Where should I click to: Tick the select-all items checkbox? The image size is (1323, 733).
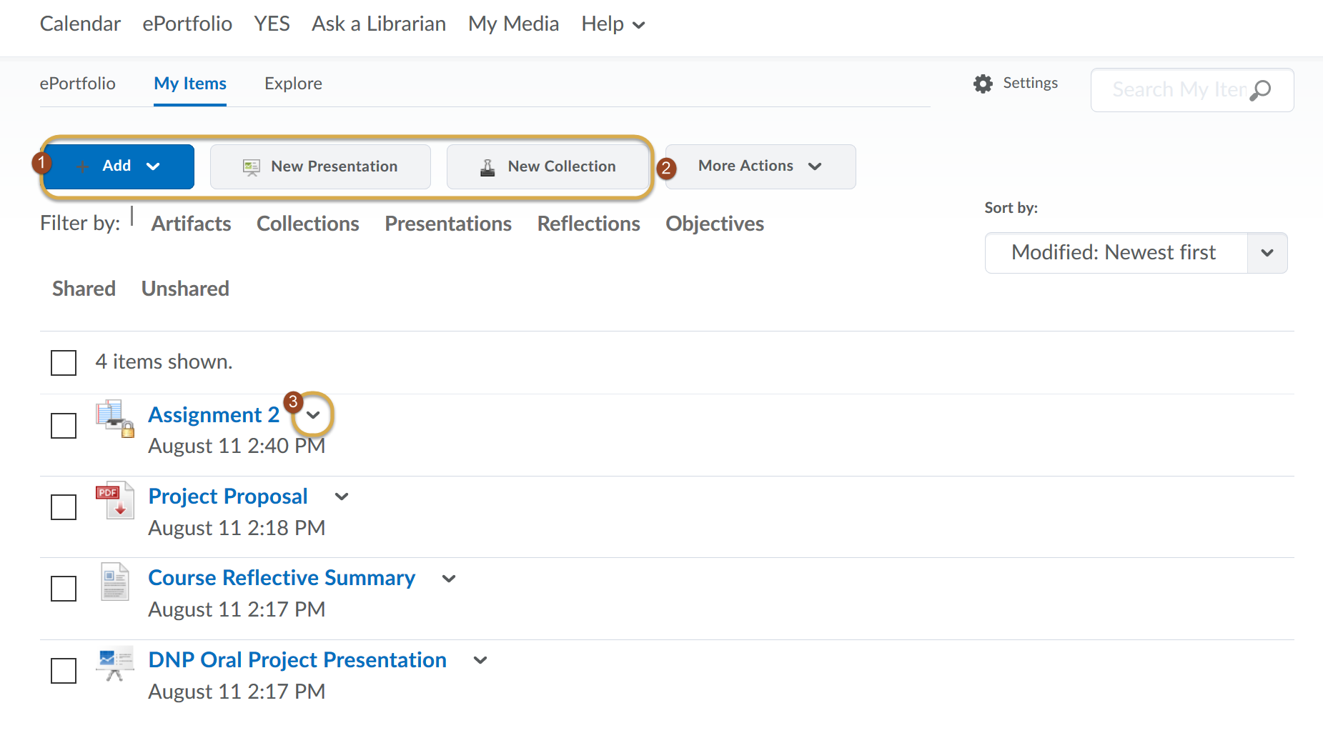64,362
